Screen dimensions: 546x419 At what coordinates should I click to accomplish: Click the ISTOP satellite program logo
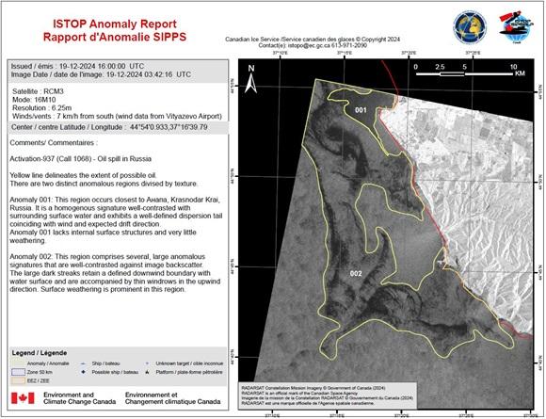515,27
